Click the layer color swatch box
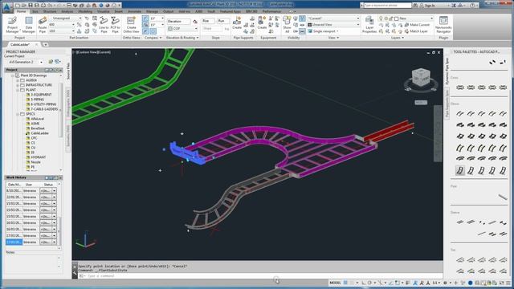Image resolution: width=514 pixels, height=289 pixels. [x=396, y=18]
